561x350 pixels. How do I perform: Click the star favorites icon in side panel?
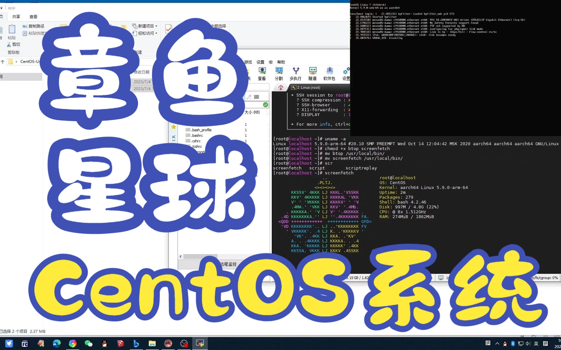[174, 127]
